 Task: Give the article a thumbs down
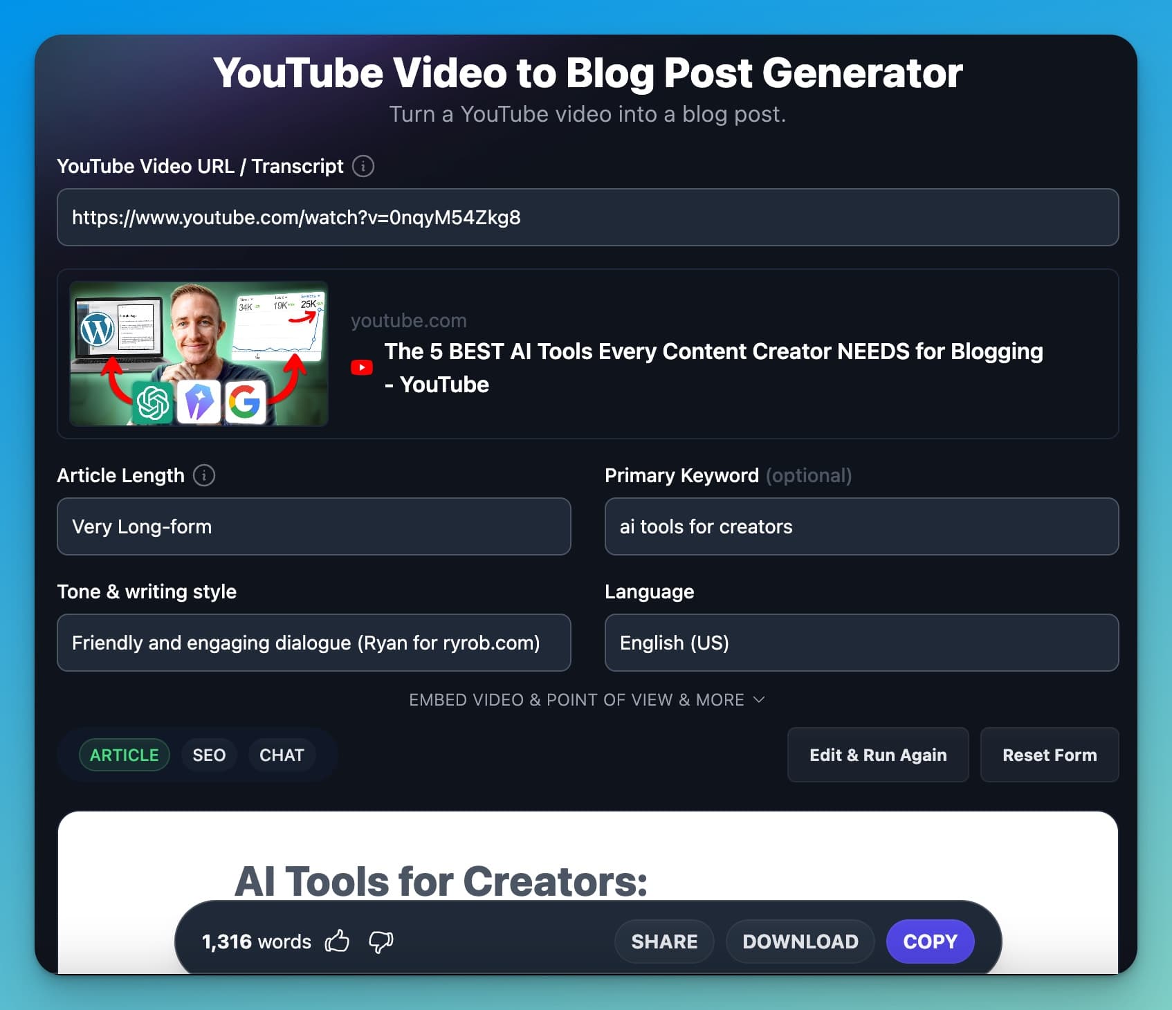[380, 942]
